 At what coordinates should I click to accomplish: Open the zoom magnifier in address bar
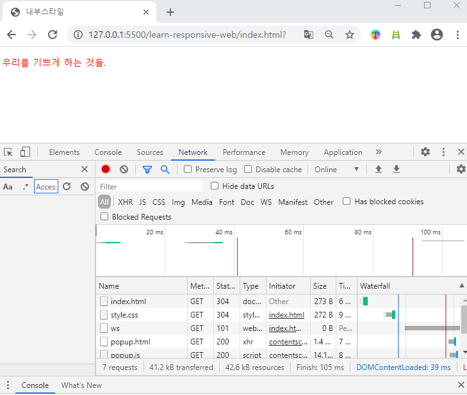click(x=329, y=35)
